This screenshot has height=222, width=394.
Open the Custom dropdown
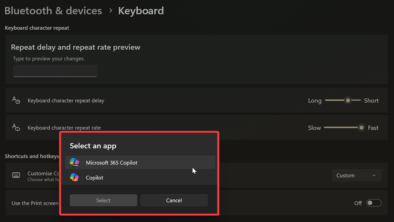pyautogui.click(x=357, y=176)
